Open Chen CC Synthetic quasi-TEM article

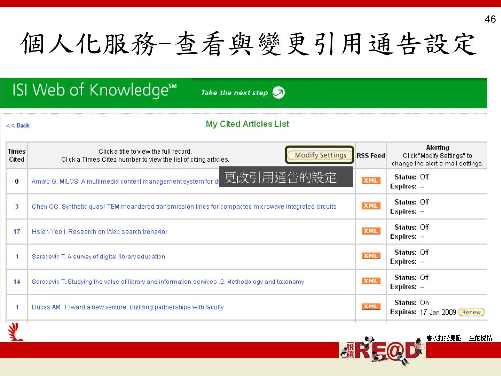click(184, 207)
